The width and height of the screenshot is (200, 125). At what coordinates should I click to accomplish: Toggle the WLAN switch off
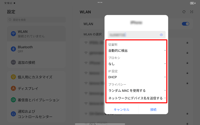point(185,24)
